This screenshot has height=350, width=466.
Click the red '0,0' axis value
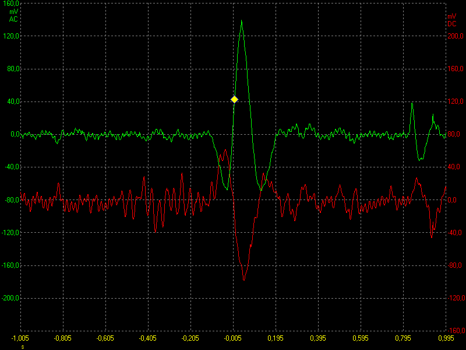click(x=452, y=199)
